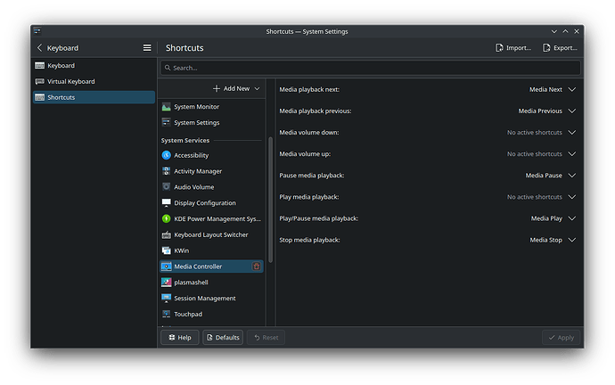
Task: Expand Media volume down shortcut
Action: click(572, 133)
